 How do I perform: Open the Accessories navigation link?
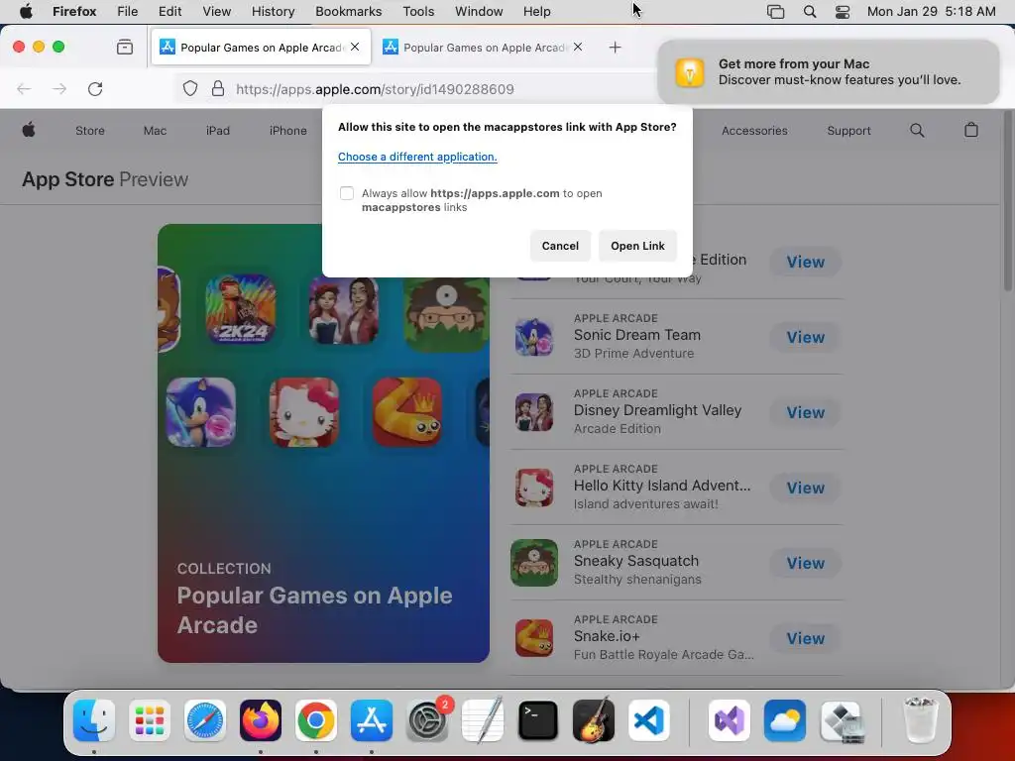[754, 131]
